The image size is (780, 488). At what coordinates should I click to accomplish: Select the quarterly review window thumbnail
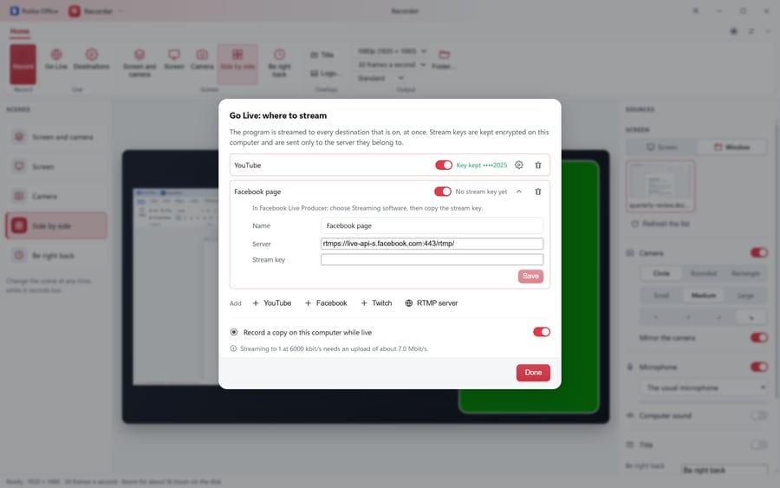point(660,186)
